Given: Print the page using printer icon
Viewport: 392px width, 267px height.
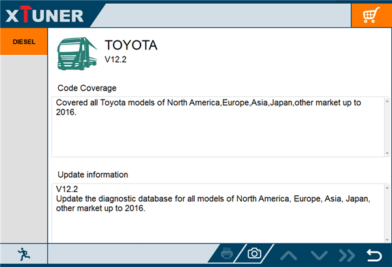Looking at the screenshot, I should [x=227, y=253].
